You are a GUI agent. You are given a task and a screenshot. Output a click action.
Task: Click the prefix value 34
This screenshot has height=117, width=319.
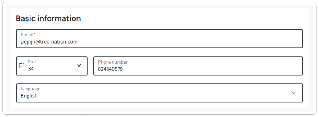[x=31, y=69]
